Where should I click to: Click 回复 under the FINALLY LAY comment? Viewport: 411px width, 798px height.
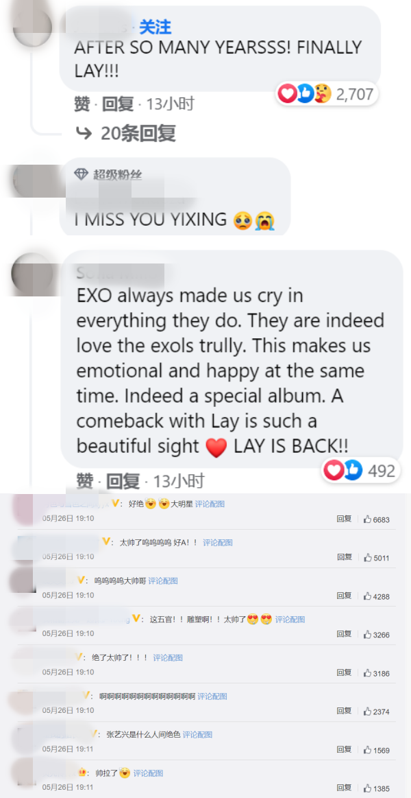point(118,104)
